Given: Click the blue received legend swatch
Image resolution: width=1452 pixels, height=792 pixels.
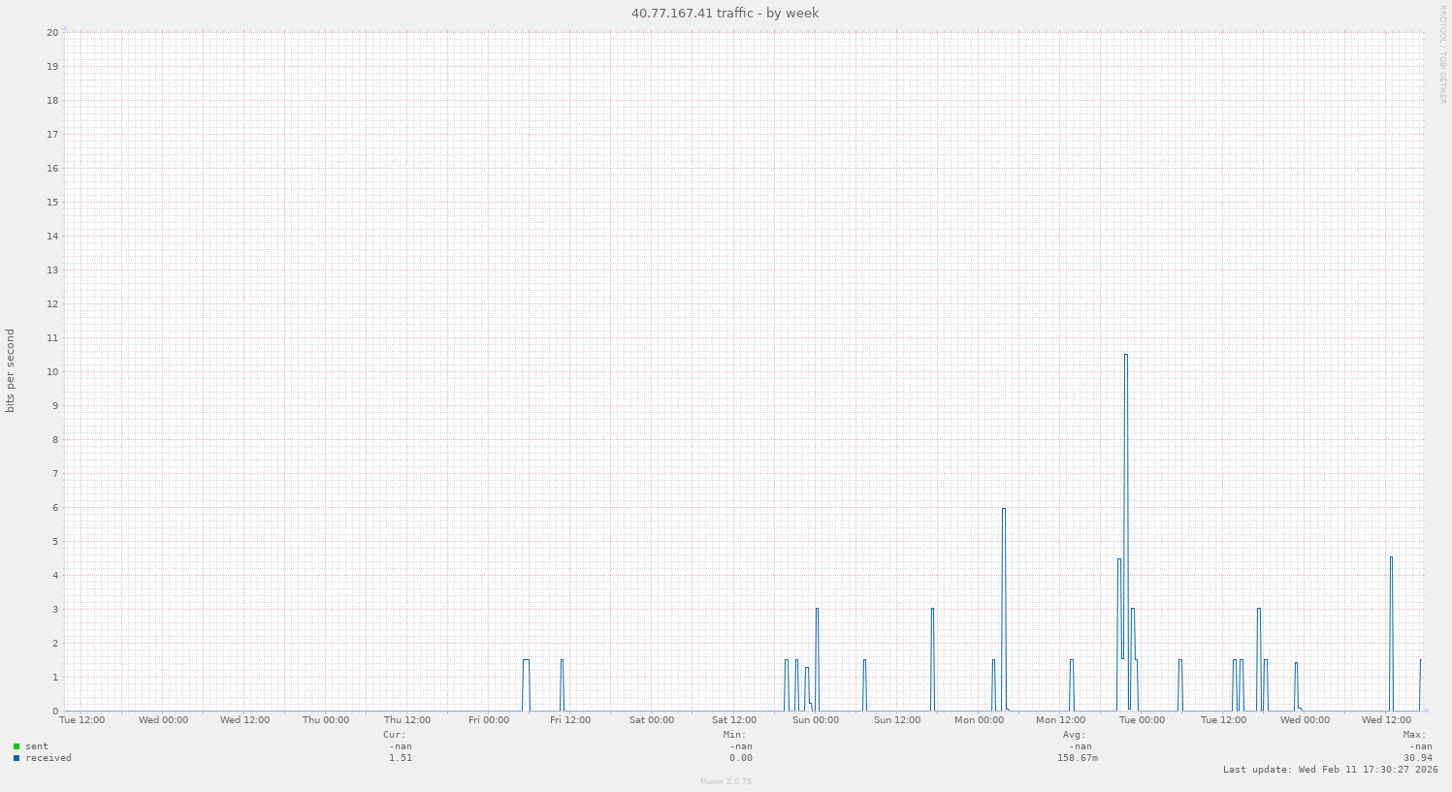Looking at the screenshot, I should click(x=16, y=758).
